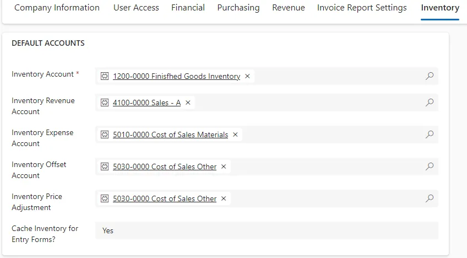Click the DEFAULT ACCOUNTS section heading
The height and width of the screenshot is (258, 467).
[48, 43]
